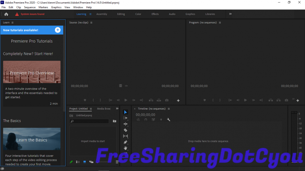Switch to the Editing workspace tab
The width and height of the screenshot is (305, 171).
coord(121,14)
